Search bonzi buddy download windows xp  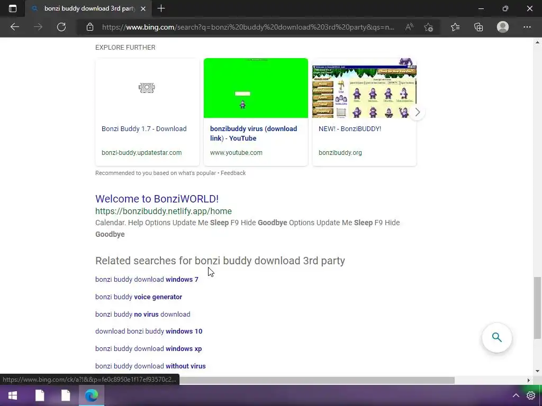click(149, 349)
